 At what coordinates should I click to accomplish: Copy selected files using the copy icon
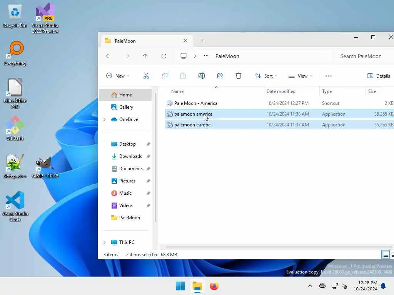click(x=165, y=76)
